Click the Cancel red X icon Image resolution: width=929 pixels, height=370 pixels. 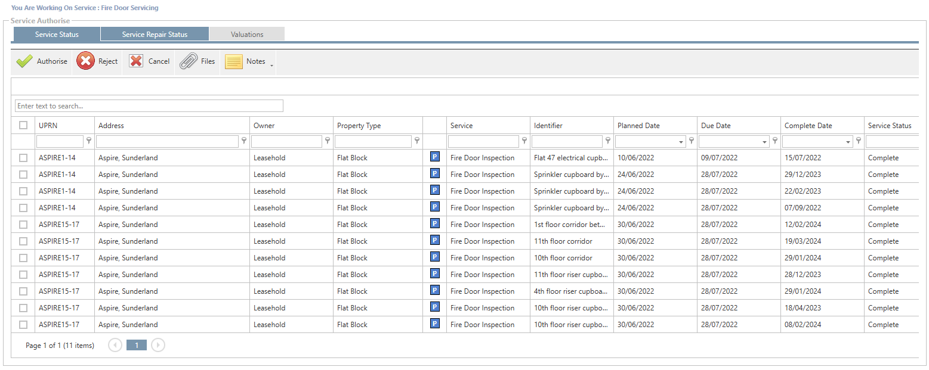[136, 61]
